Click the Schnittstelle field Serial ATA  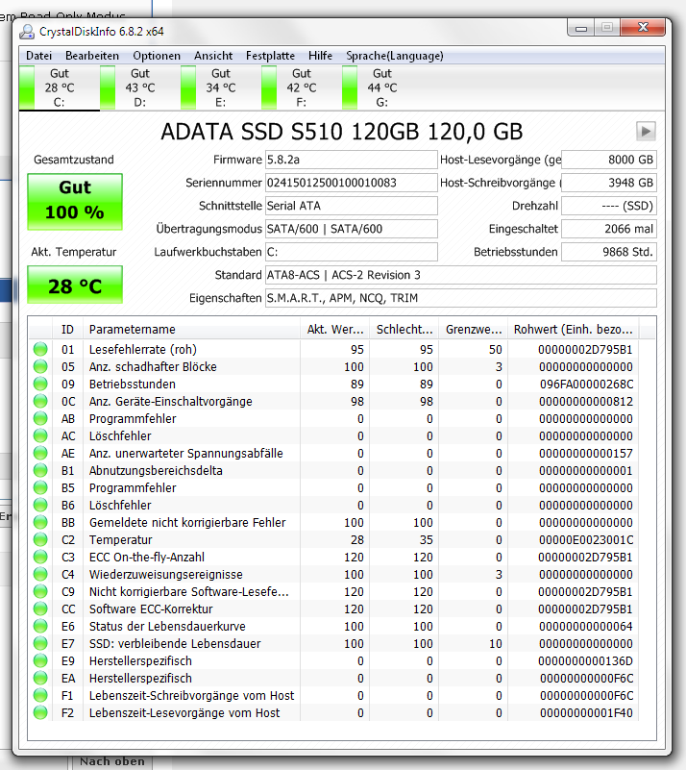coord(352,206)
